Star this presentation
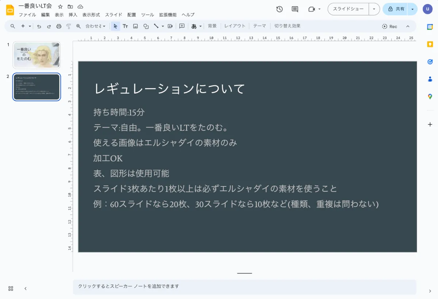Image resolution: width=438 pixels, height=299 pixels. point(61,7)
